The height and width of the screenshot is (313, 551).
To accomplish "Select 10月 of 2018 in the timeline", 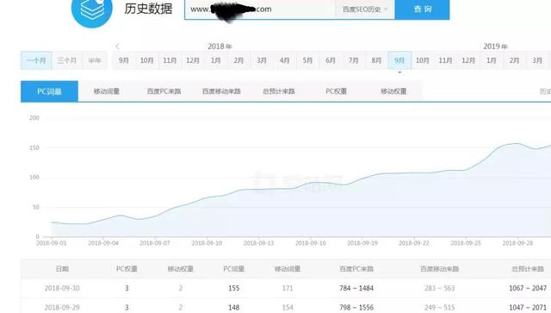I will (423, 60).
